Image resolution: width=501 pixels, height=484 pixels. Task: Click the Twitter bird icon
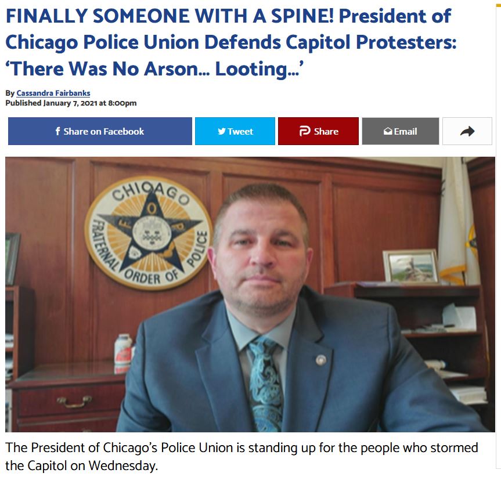click(222, 131)
